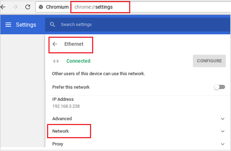231x151 pixels.
Task: Click the Ethernet connection status icon
Action: point(56,61)
